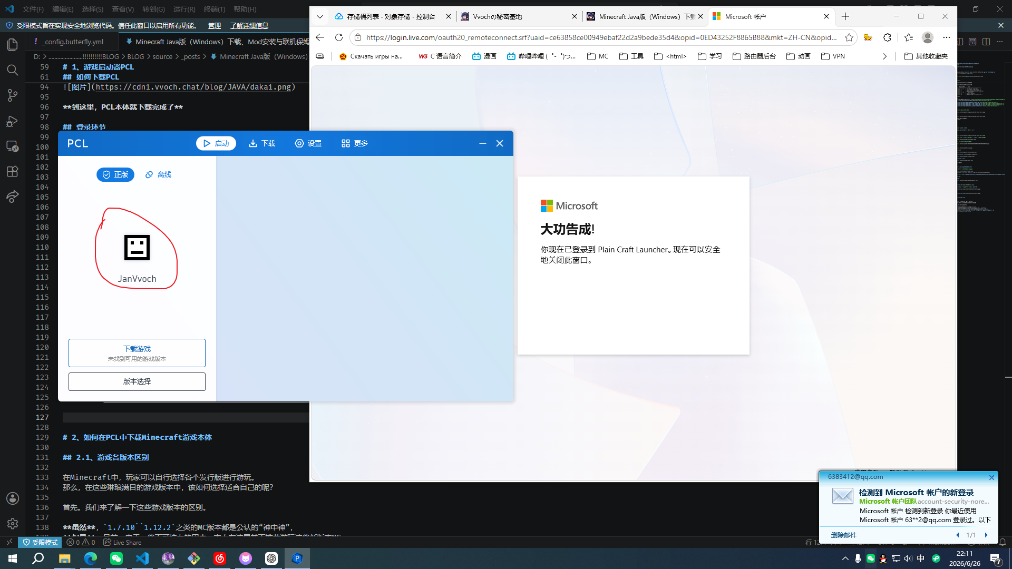Open the VS Code Explorer sidebar icon
The image size is (1012, 569).
[13, 45]
